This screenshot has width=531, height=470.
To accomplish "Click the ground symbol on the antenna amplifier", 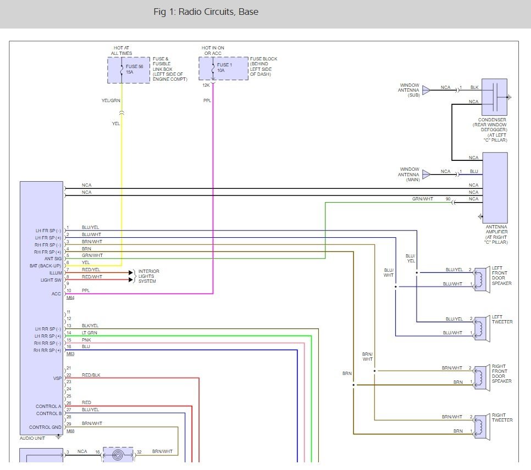I will (480, 216).
